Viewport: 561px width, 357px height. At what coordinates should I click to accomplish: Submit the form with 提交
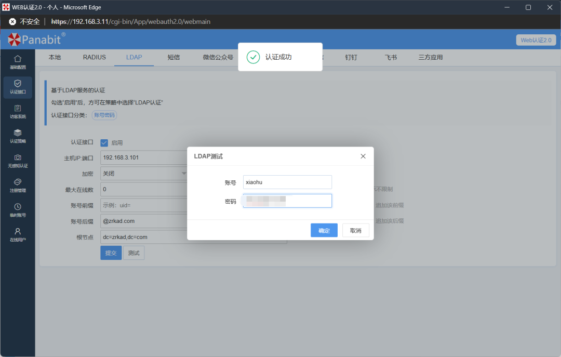(111, 253)
